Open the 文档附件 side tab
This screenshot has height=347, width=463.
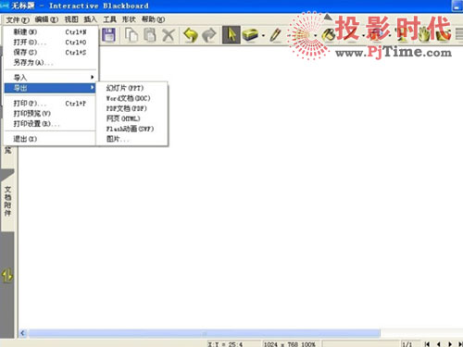(7, 201)
